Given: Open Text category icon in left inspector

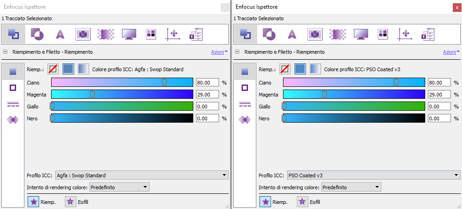Looking at the screenshot, I should (60, 34).
